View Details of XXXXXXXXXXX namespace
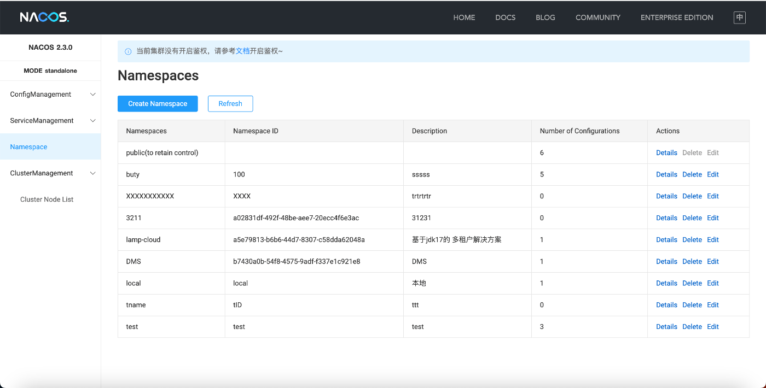This screenshot has height=388, width=766. 666,196
